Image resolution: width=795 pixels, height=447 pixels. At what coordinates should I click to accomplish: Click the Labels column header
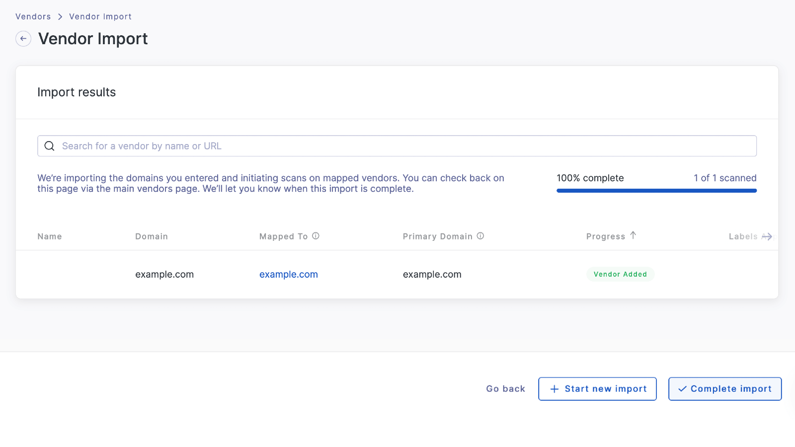(x=743, y=236)
